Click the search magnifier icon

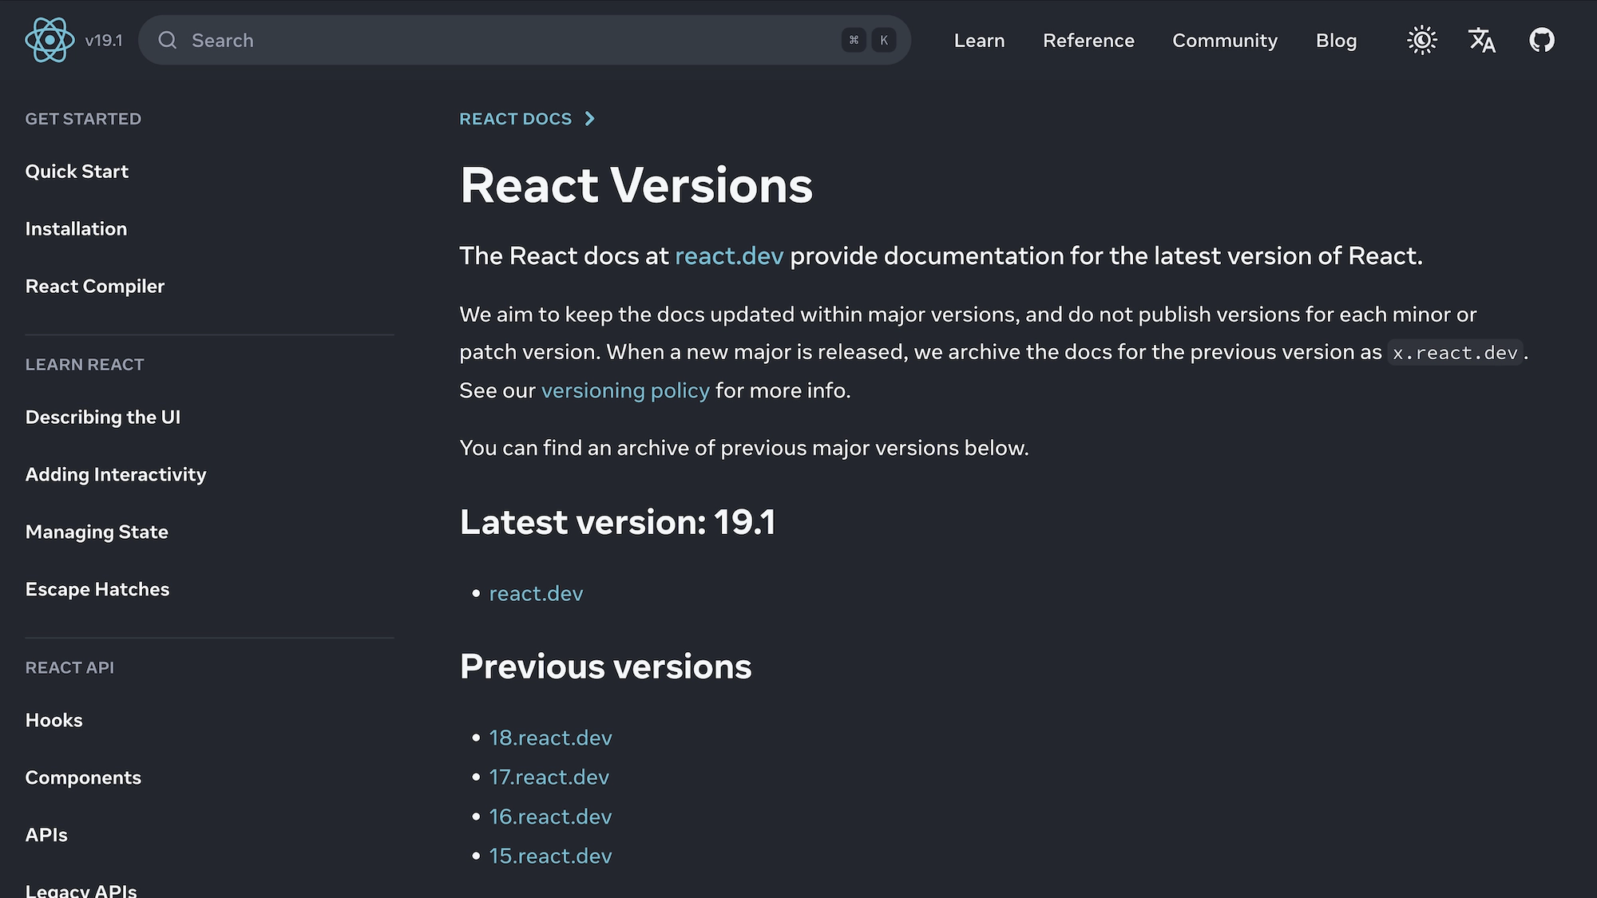[167, 40]
